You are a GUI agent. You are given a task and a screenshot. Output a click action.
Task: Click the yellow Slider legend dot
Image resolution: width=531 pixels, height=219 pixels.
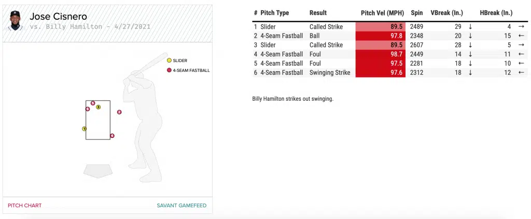[x=169, y=60]
